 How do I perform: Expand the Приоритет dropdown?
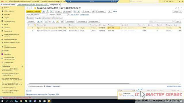(68, 15)
